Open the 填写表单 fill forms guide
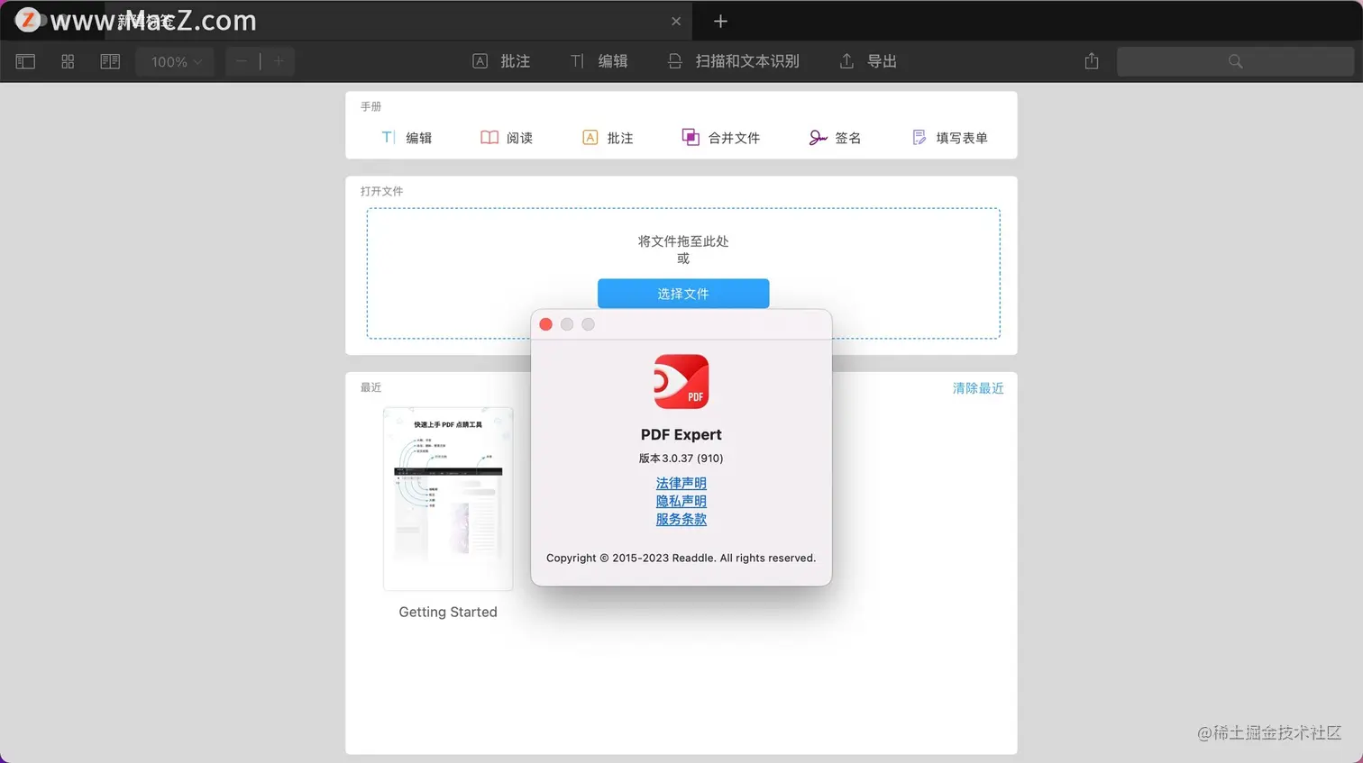This screenshot has height=763, width=1363. (950, 138)
